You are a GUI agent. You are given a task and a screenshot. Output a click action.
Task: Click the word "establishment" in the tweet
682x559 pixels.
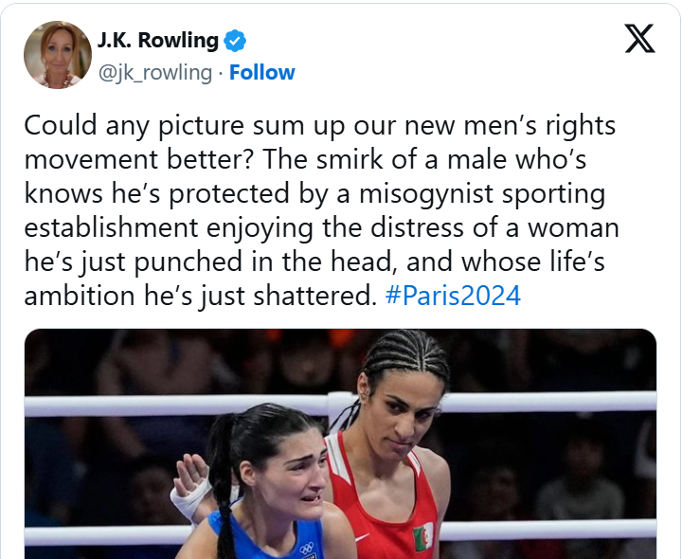[x=111, y=228]
